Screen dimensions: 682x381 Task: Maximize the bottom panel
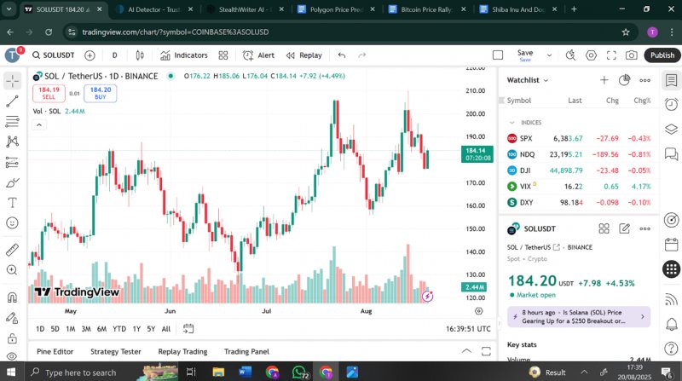(486, 351)
